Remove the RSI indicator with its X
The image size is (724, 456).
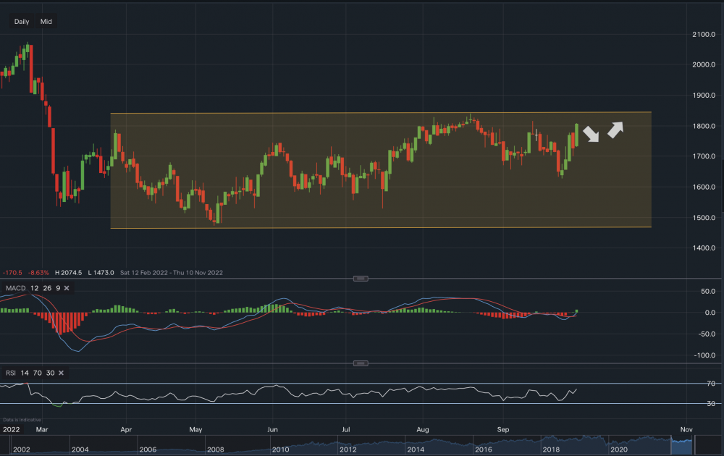point(61,373)
